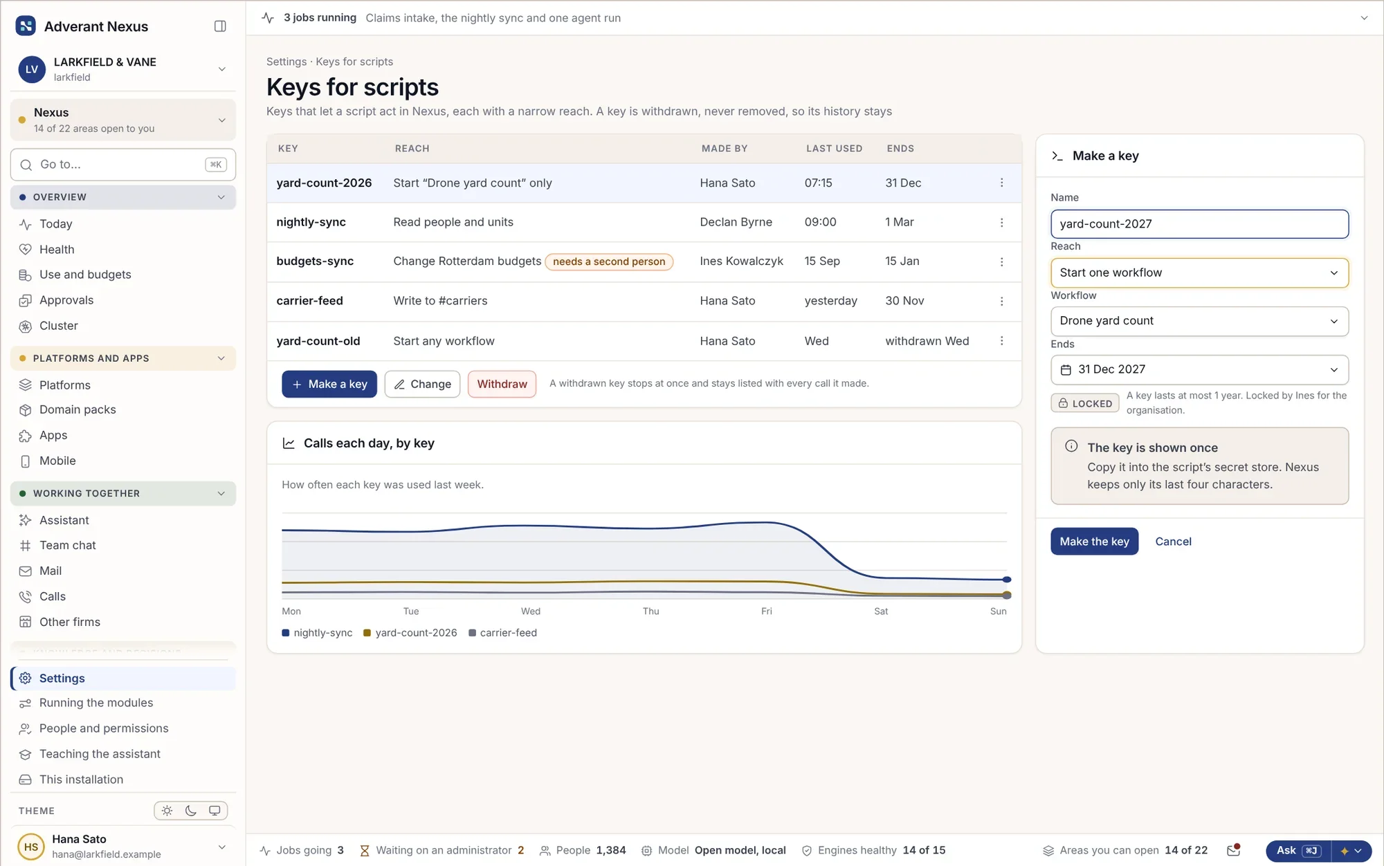Click the blue Make the key button

pos(1094,542)
